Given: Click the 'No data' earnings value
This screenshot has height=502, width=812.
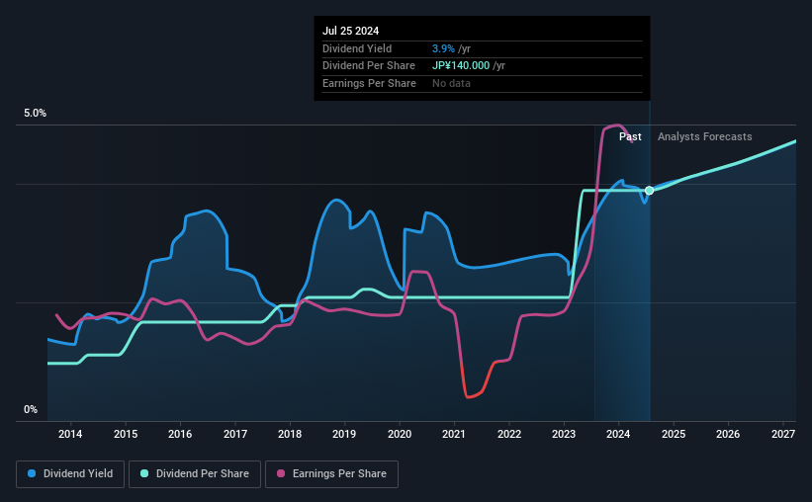Looking at the screenshot, I should (x=452, y=83).
